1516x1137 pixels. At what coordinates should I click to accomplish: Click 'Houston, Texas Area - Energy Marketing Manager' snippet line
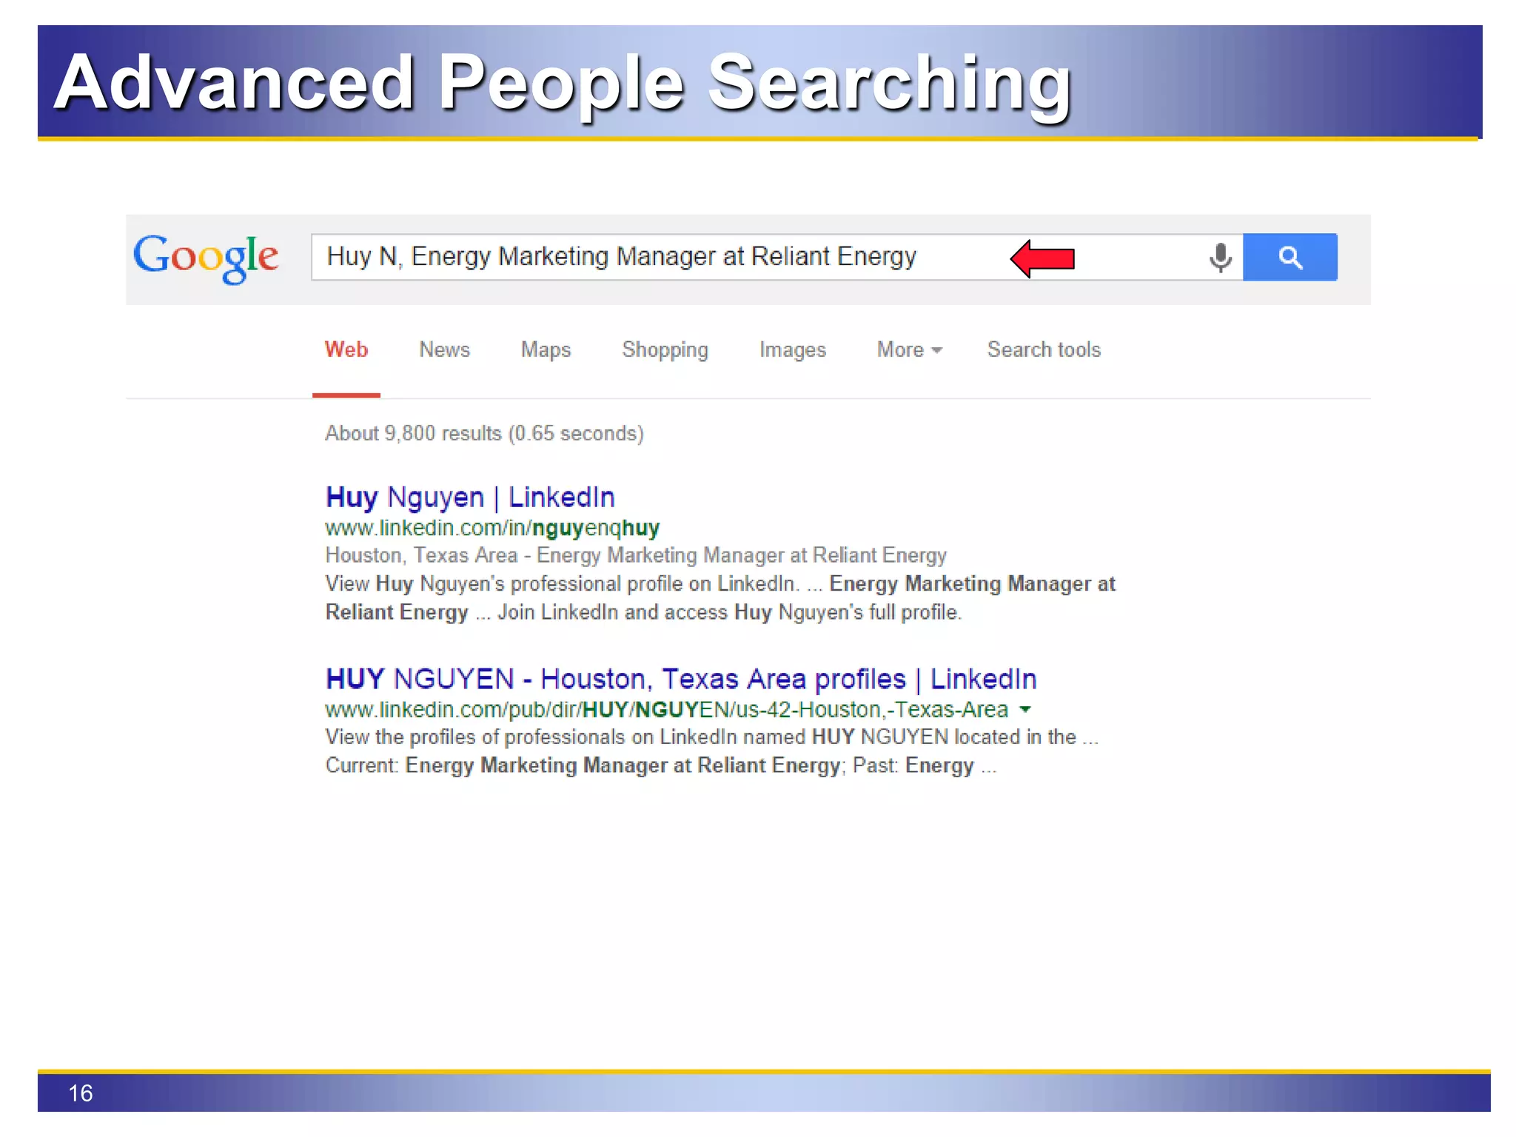(x=636, y=555)
